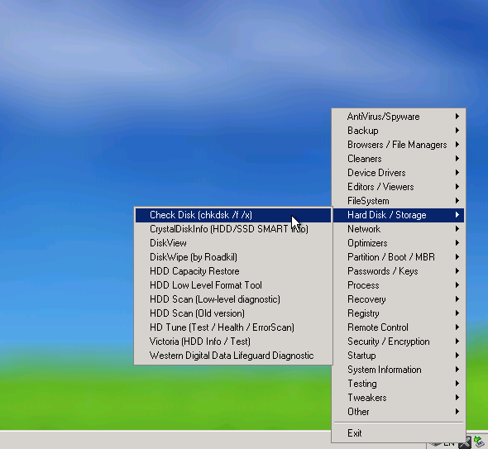Screen dimensions: 488x449
Task: Open the Network tools submenu
Action: coord(399,229)
